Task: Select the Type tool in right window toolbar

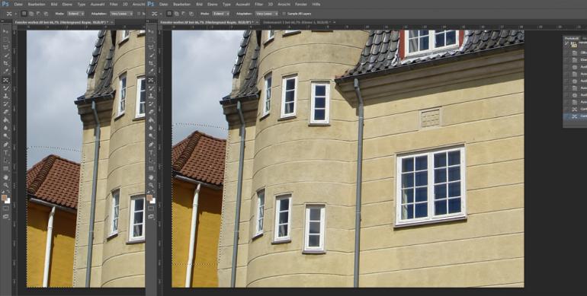Action: click(151, 152)
